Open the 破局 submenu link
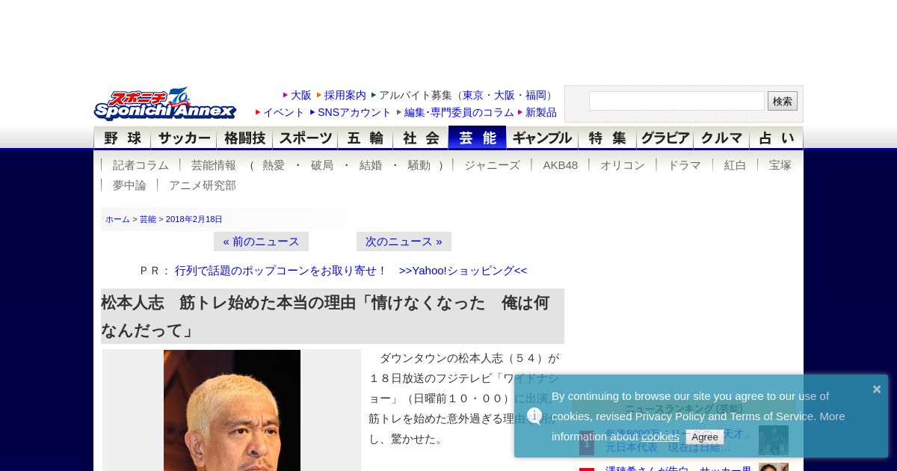The width and height of the screenshot is (897, 471). coord(322,165)
